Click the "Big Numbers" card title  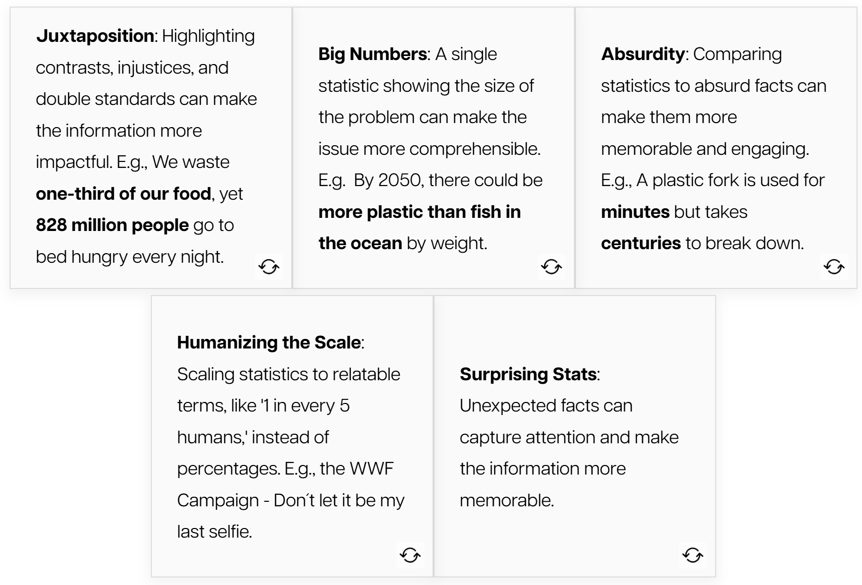372,54
